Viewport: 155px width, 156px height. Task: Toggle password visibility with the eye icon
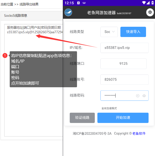[x=144, y=96]
